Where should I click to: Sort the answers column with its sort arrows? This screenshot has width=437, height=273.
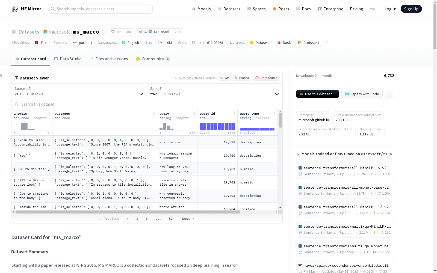tap(49, 114)
